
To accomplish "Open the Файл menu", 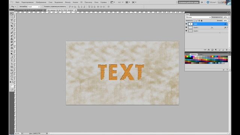I will [x=18, y=2].
